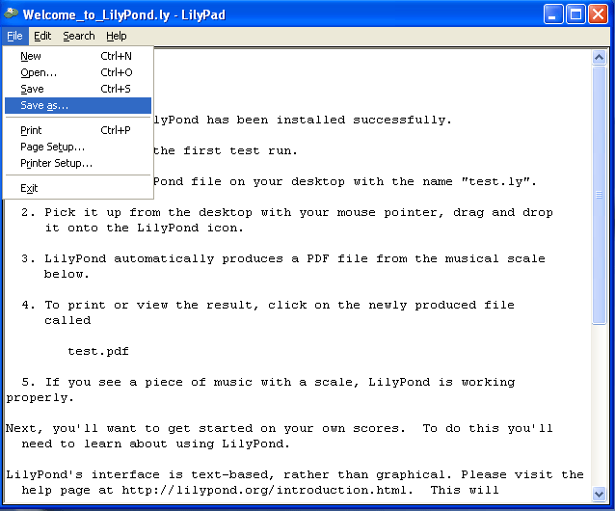Viewport: 615px width, 511px height.
Task: Click the text "test.pdf"
Action: (98, 351)
